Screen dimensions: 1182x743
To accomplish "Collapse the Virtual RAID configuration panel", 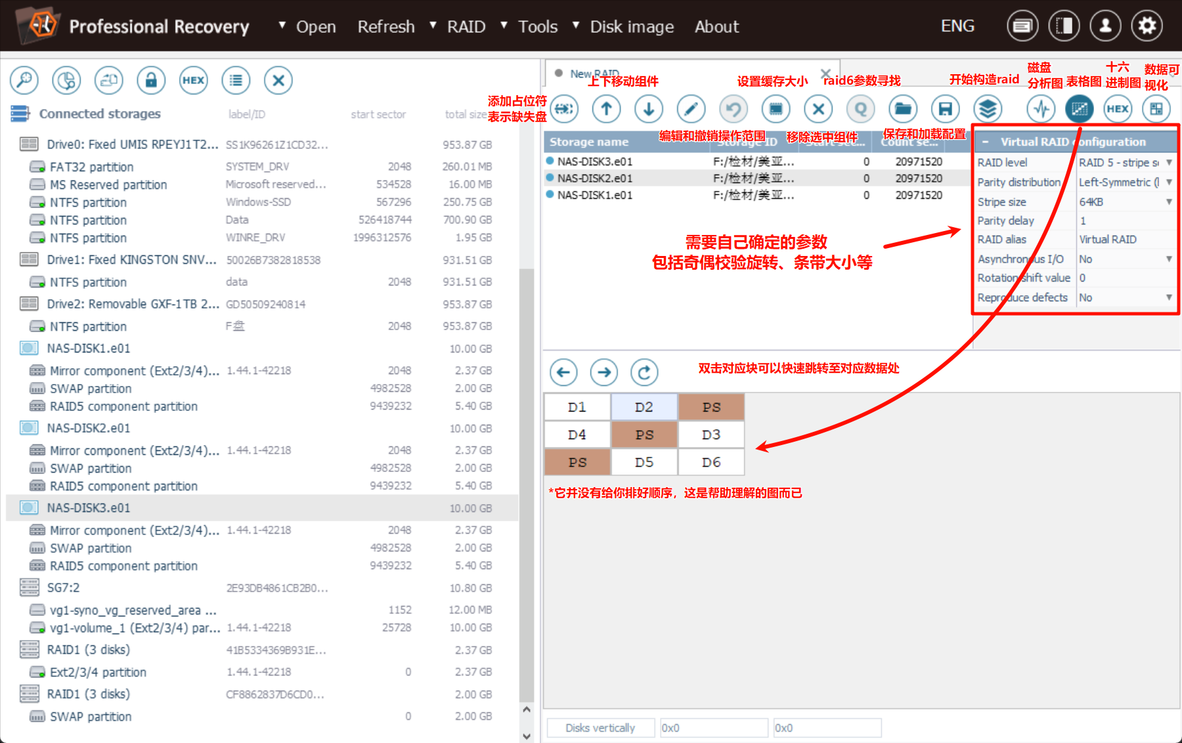I will tap(985, 142).
